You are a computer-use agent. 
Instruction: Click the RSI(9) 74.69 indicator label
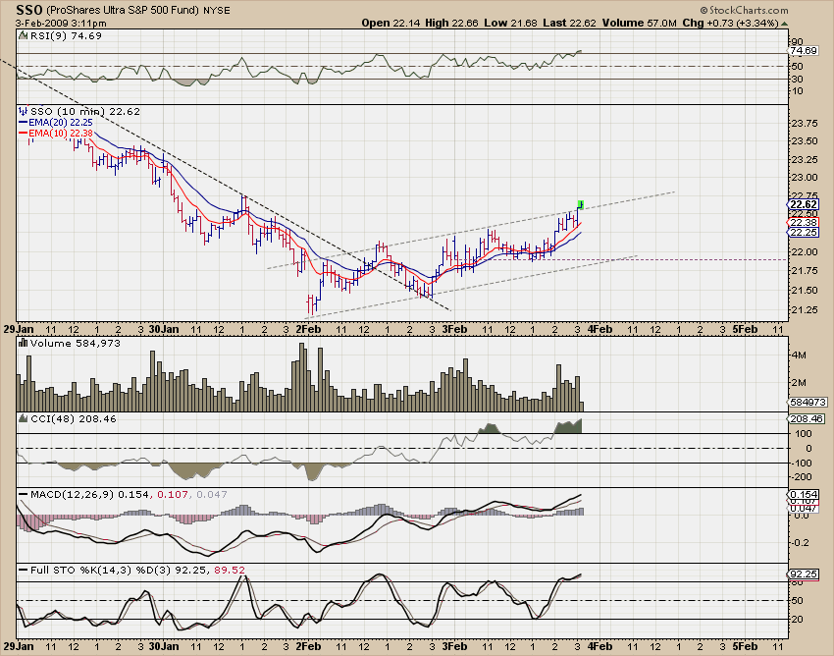[66, 35]
